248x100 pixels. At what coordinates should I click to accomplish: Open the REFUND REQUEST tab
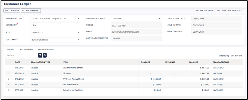46,49
